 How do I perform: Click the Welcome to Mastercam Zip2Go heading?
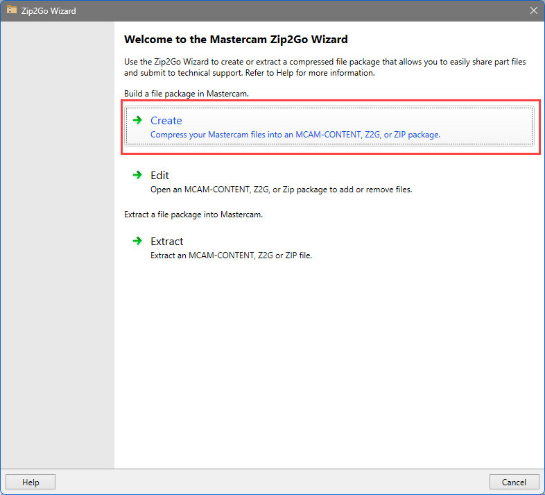[x=236, y=40]
